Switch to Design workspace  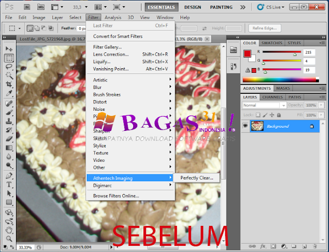point(193,7)
